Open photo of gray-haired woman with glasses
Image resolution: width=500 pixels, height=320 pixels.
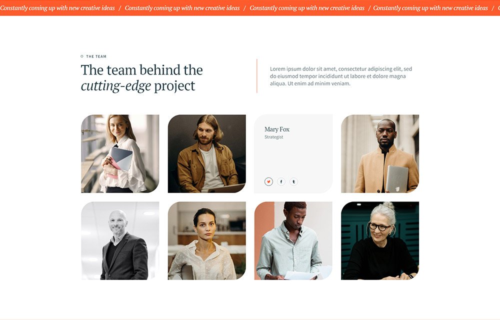coord(380,240)
